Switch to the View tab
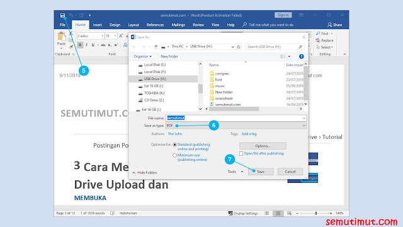 [215, 25]
